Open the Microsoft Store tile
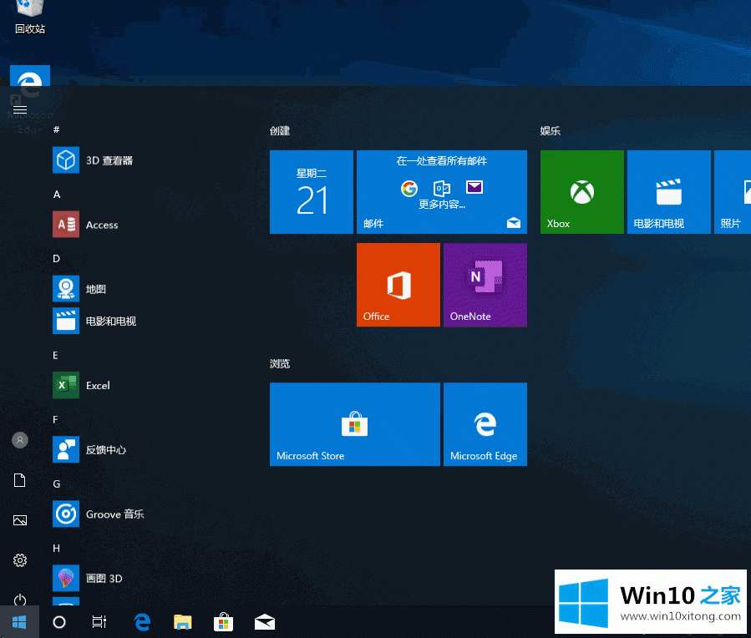The height and width of the screenshot is (638, 751). (355, 424)
